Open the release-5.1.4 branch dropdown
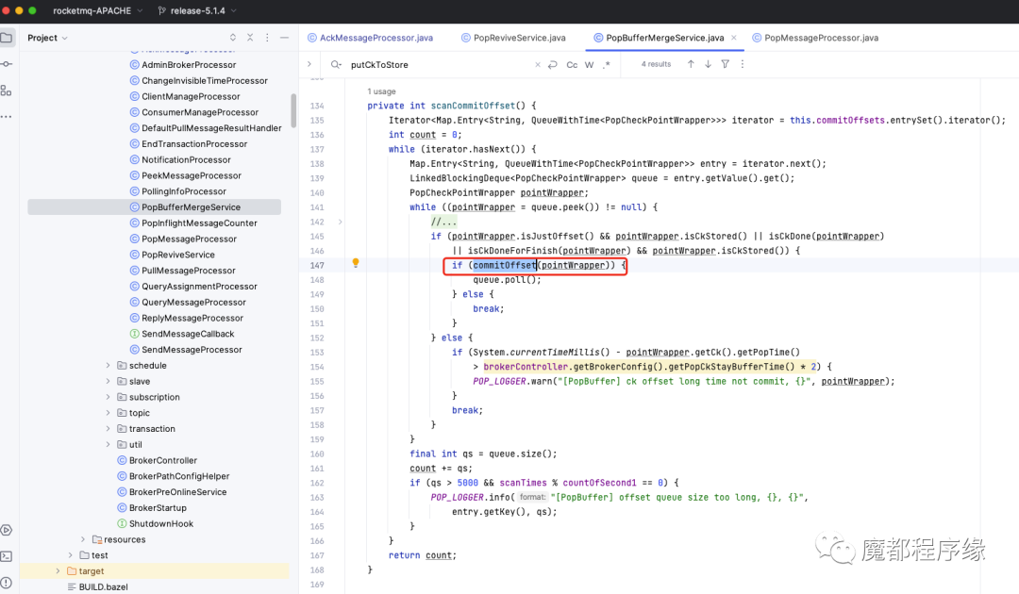Image resolution: width=1019 pixels, height=594 pixels. tap(197, 11)
